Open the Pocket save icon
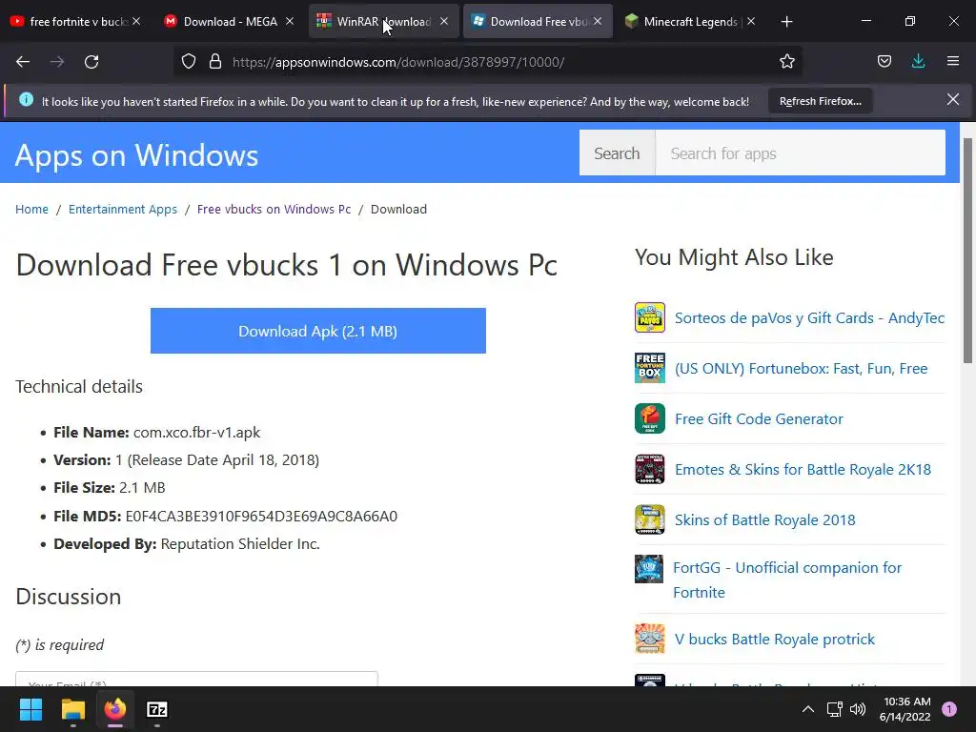Viewport: 976px width, 732px height. coord(884,61)
